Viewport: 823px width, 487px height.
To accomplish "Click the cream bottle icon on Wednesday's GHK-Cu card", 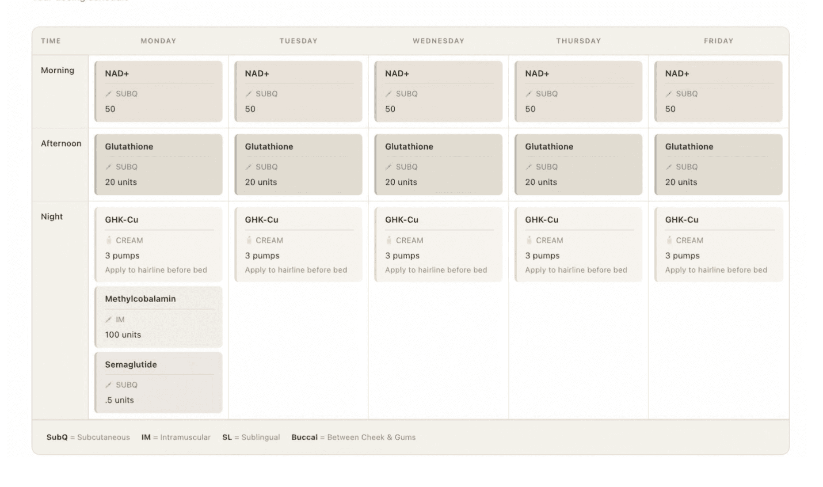I will coord(388,240).
